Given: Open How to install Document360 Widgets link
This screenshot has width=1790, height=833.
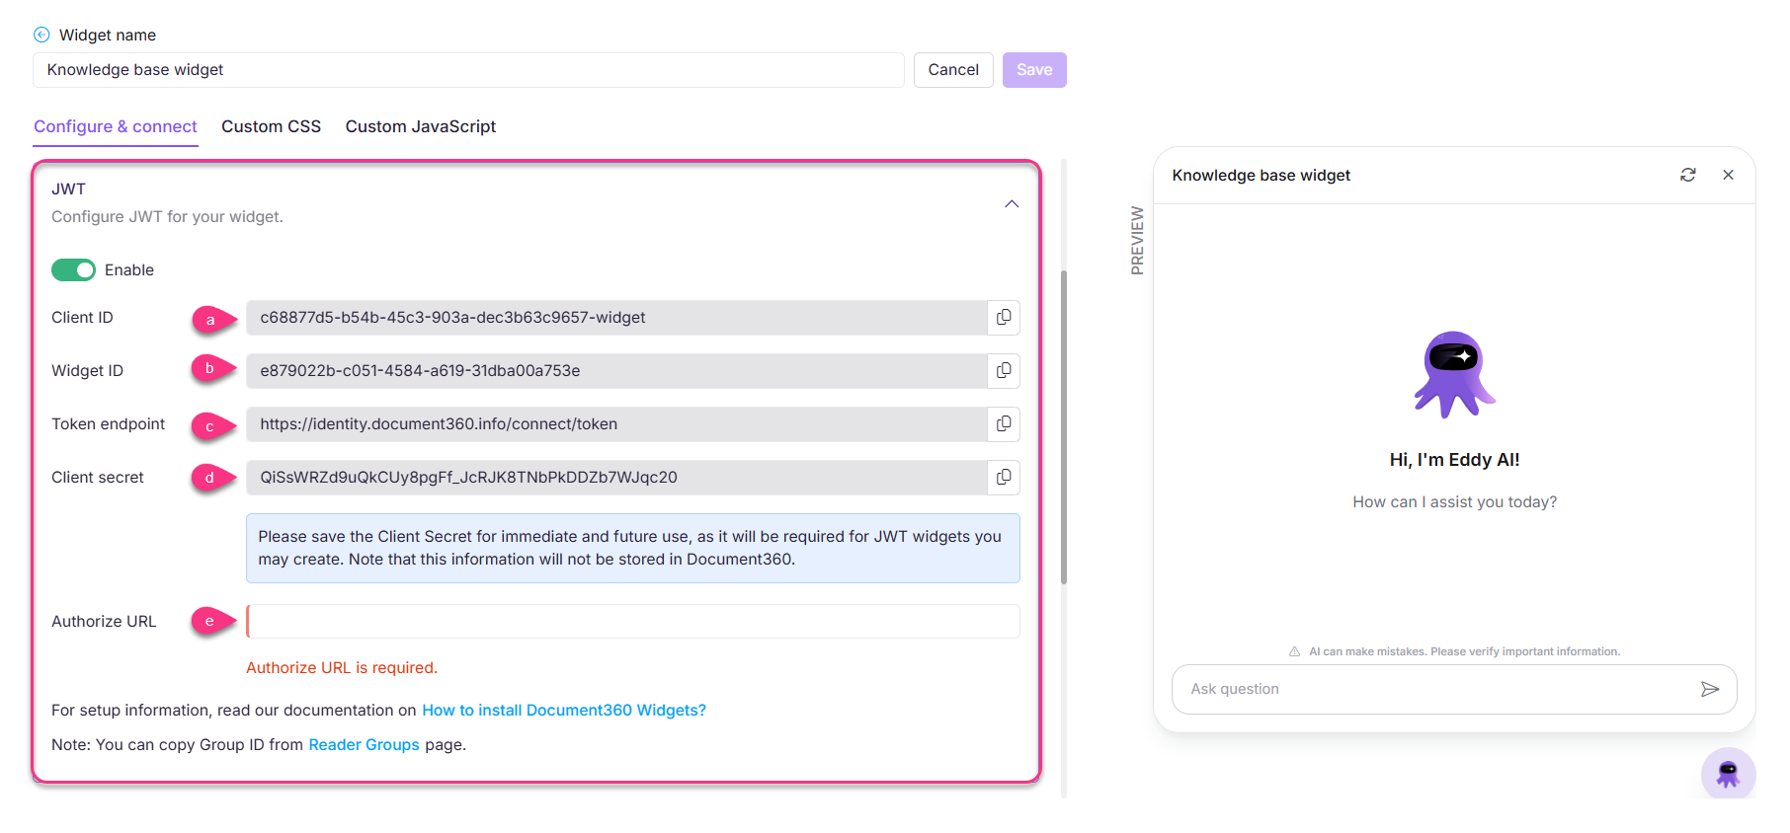Looking at the screenshot, I should click(x=564, y=711).
